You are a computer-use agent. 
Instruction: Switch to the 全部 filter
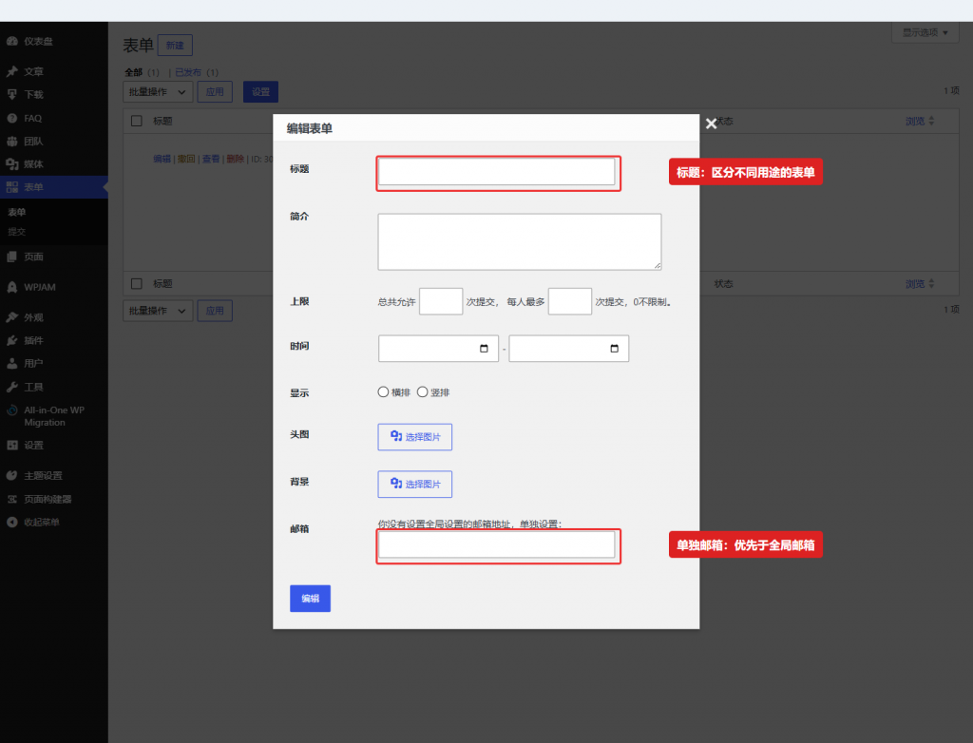(133, 72)
